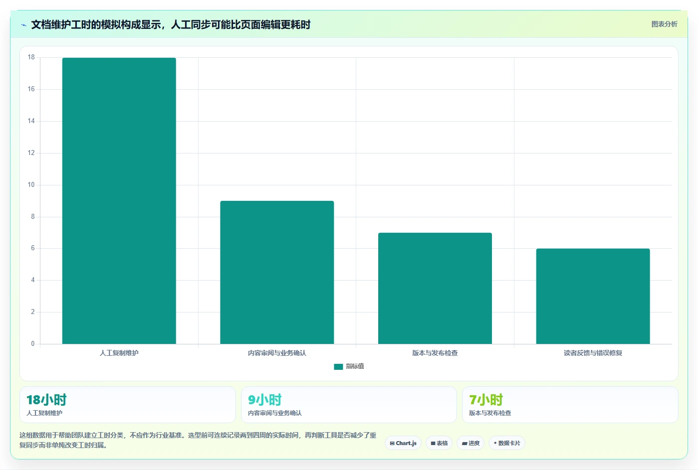
Task: Click the lightning icon beside the chart title
Action: click(23, 25)
